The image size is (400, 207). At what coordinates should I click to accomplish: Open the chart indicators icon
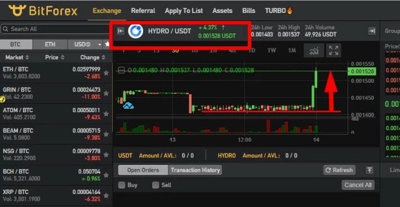point(314,51)
